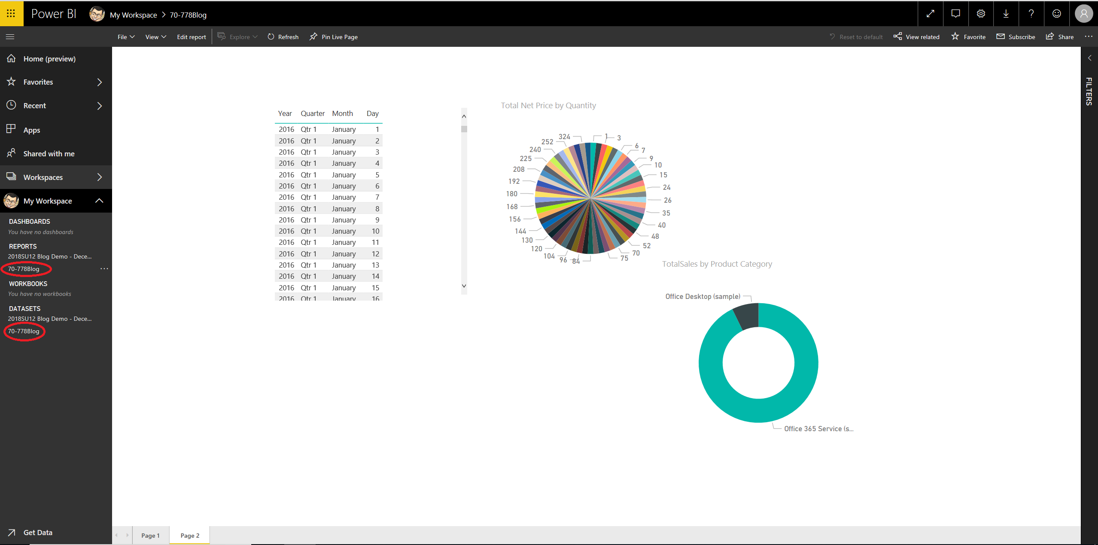Click the feedback smiley icon

click(x=1056, y=14)
